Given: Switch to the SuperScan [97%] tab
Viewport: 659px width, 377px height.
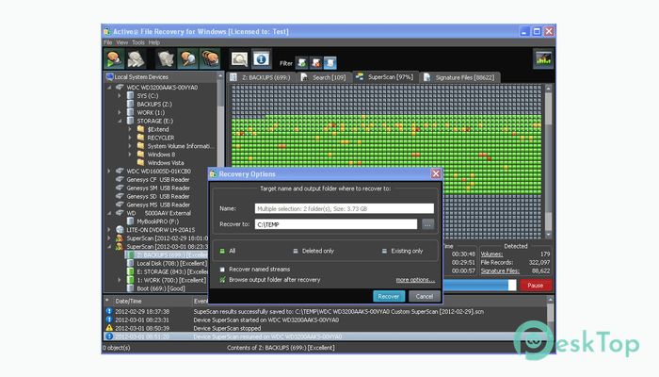Looking at the screenshot, I should [385, 77].
